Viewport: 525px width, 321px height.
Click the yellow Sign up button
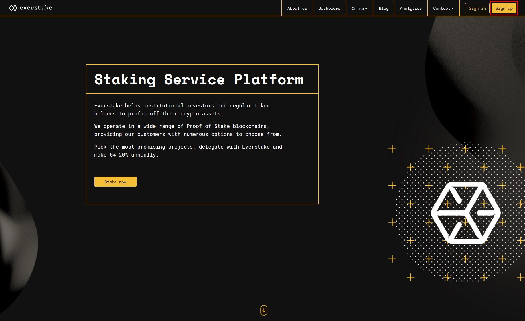point(504,8)
